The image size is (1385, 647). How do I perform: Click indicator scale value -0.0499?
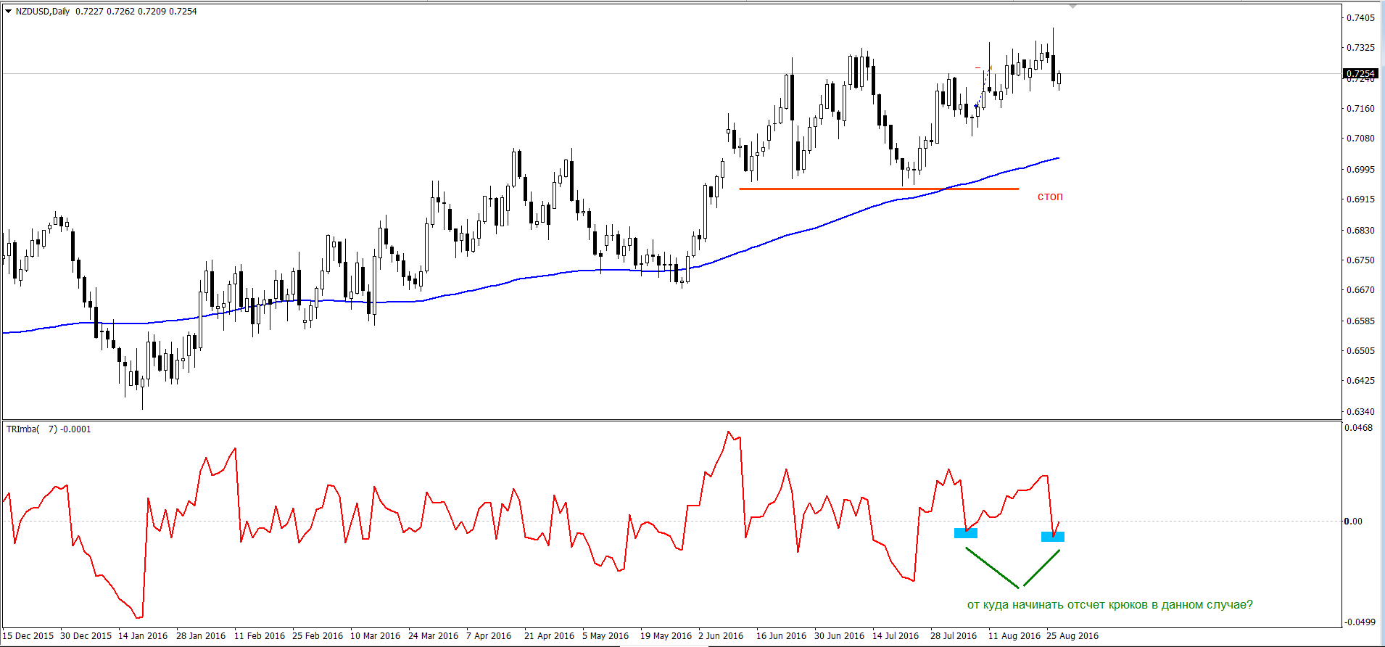tap(1359, 622)
